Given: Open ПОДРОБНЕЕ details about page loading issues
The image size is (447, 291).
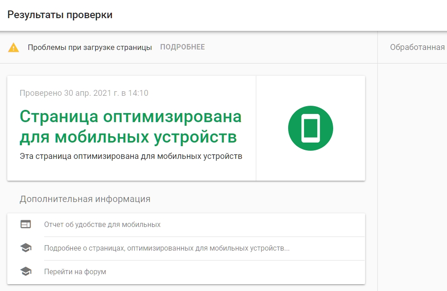Looking at the screenshot, I should (183, 47).
